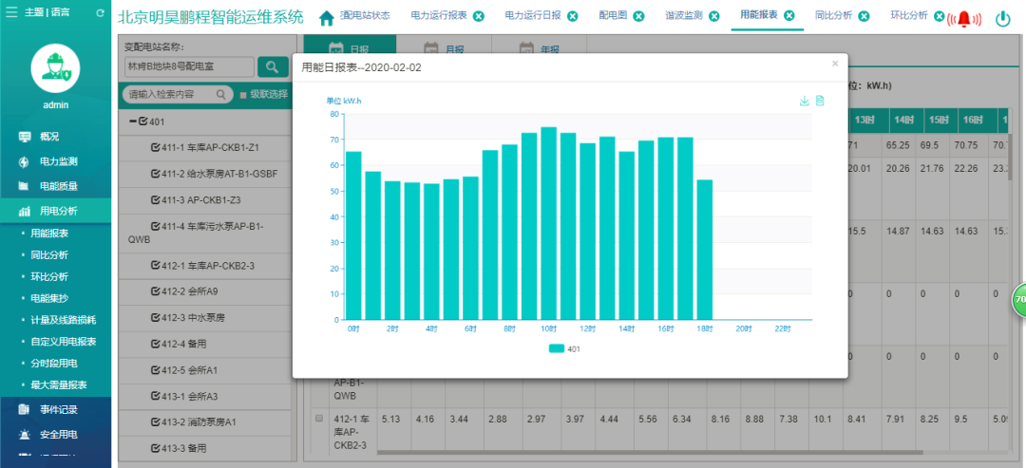Click the refresh icon in sidebar header

click(101, 13)
